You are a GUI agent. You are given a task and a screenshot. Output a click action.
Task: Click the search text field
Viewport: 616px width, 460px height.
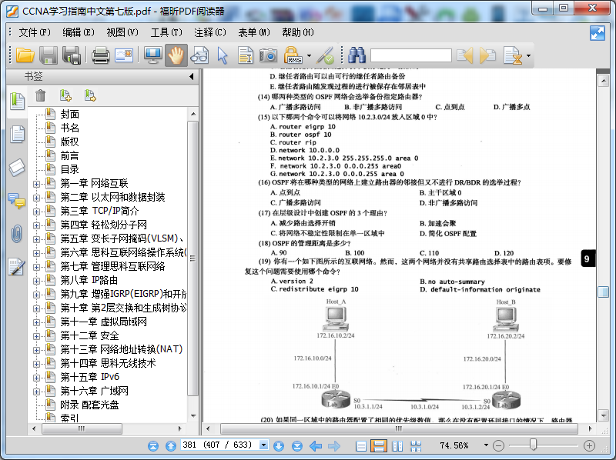coord(411,55)
